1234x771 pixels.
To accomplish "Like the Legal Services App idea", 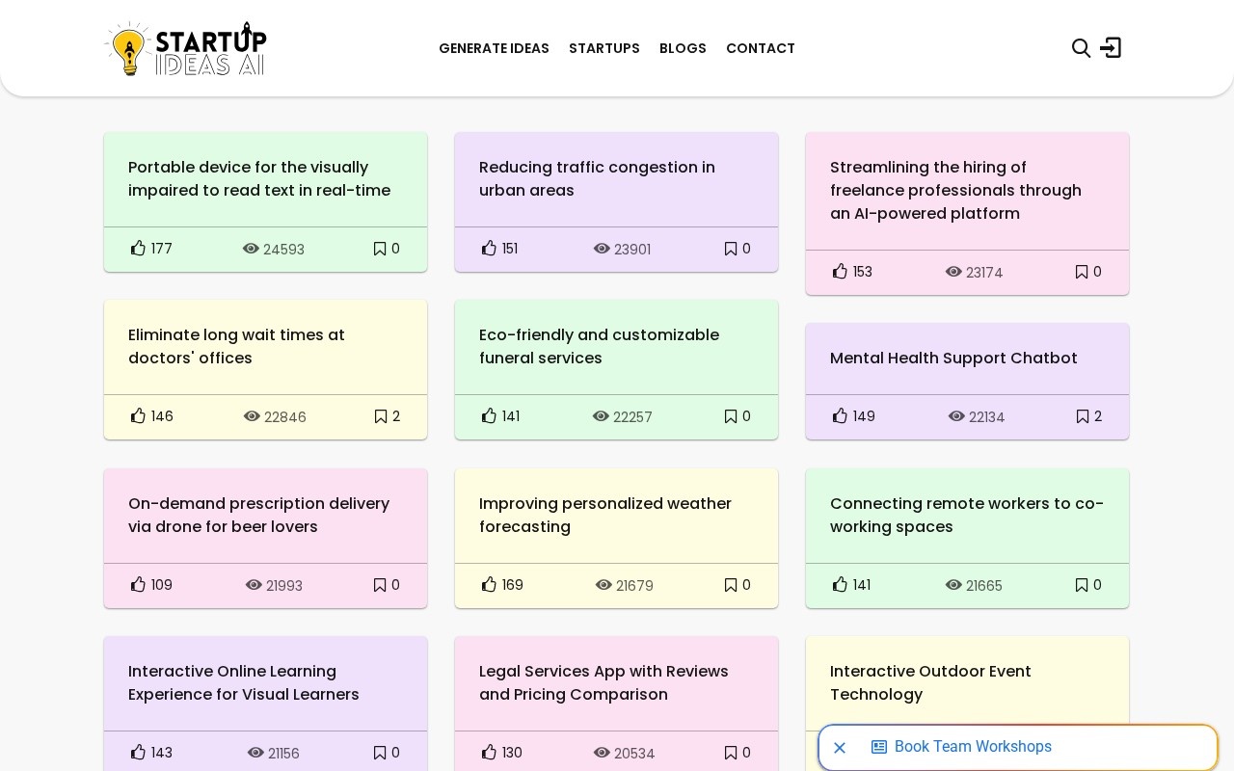I will (x=489, y=753).
